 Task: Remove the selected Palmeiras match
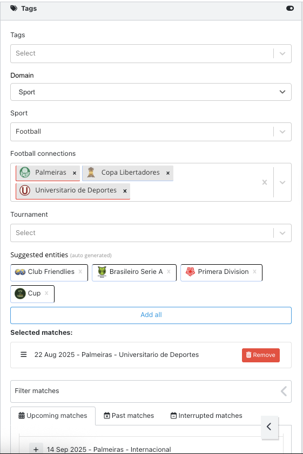pyautogui.click(x=261, y=355)
